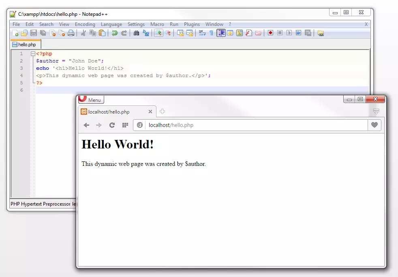Open the Find dialog via toolbar icon
The width and height of the screenshot is (398, 277).
137,33
